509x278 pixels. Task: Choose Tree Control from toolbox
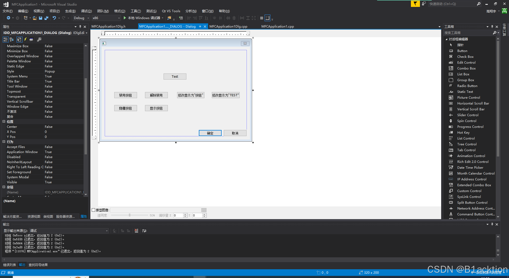[x=467, y=144]
